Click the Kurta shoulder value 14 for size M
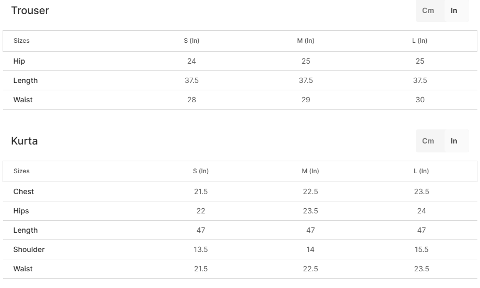The height and width of the screenshot is (288, 480). [x=310, y=249]
